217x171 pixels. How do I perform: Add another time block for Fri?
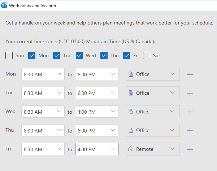click(x=190, y=149)
